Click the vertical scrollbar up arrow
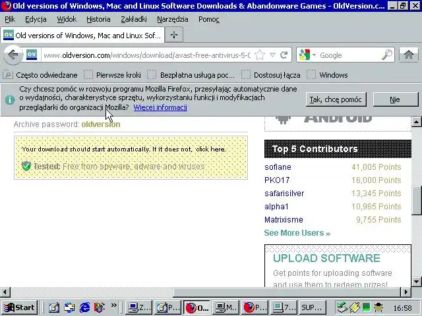 417,122
